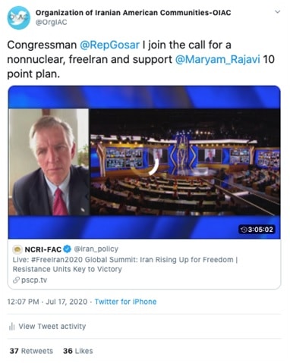The image size is (290, 363).
Task: Open the @Maryam_Rajavi mention link
Action: [217, 59]
